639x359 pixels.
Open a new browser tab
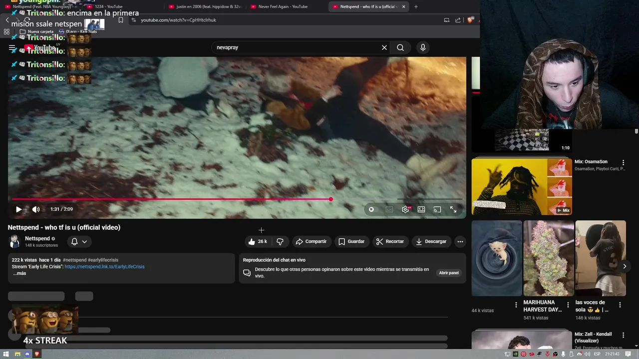tap(416, 6)
